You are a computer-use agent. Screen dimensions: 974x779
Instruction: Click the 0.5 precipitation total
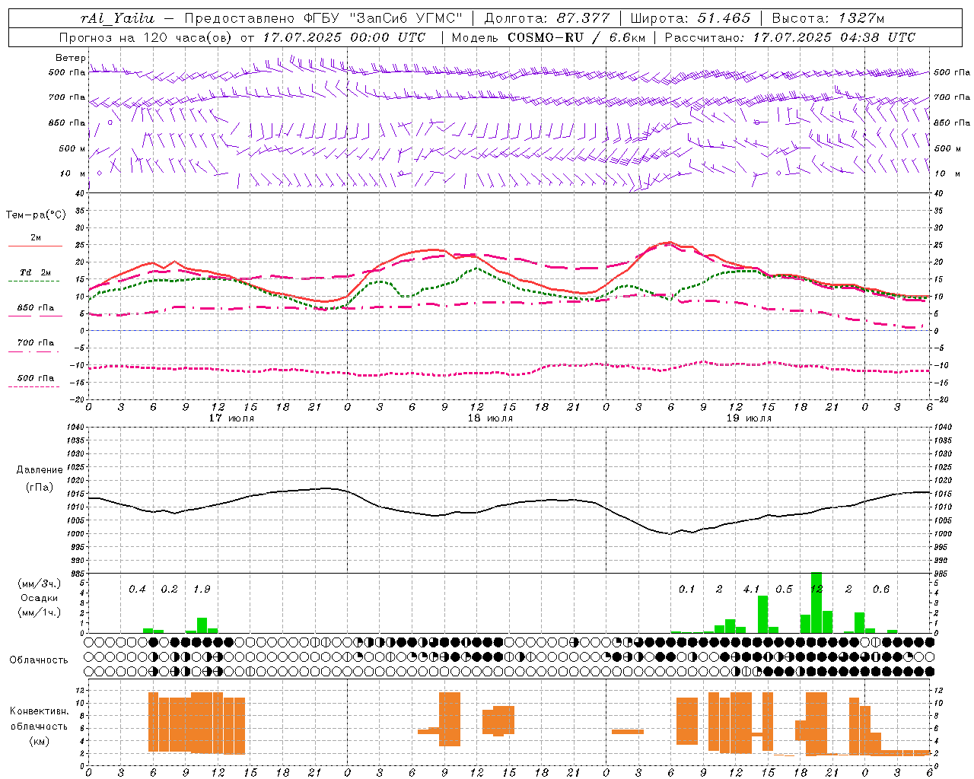pos(784,589)
